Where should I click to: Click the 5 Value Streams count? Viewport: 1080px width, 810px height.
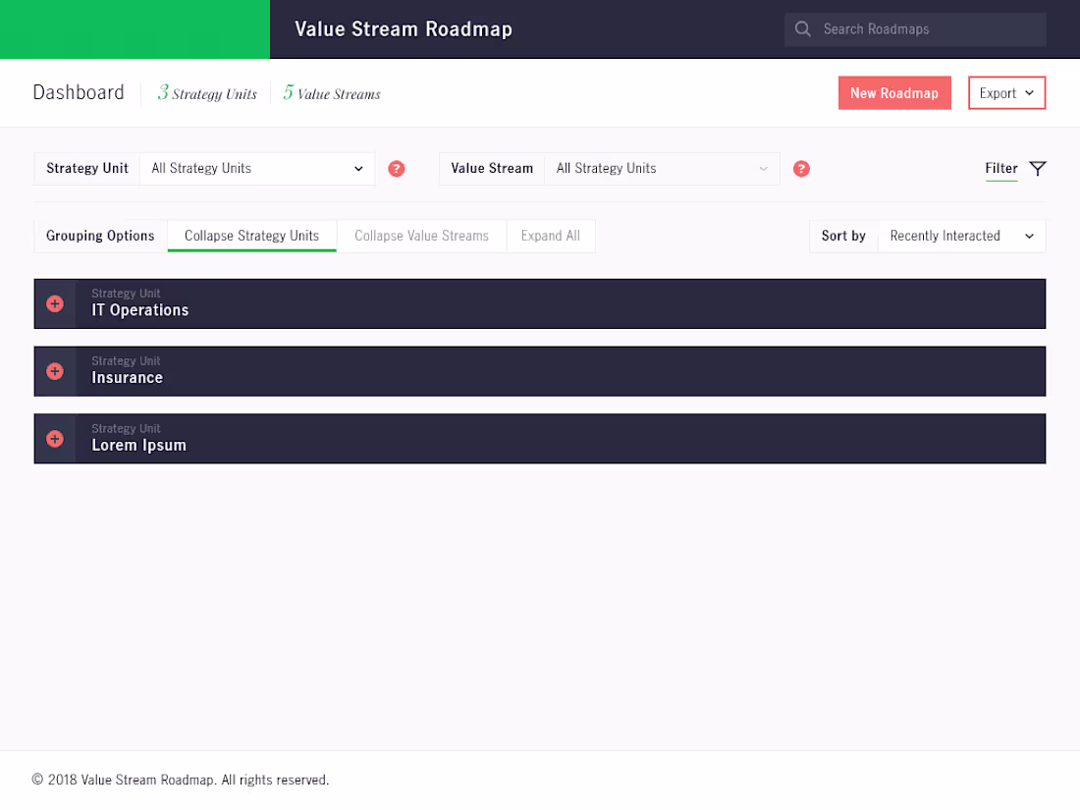click(331, 93)
